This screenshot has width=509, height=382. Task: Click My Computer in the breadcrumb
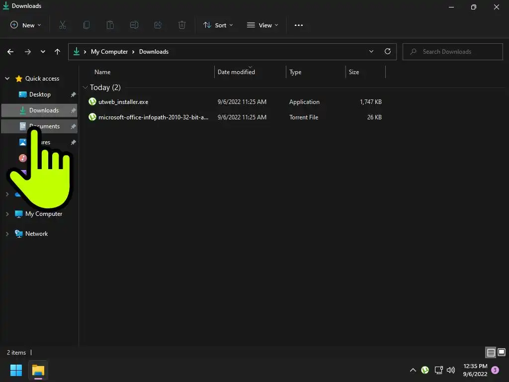pos(109,52)
